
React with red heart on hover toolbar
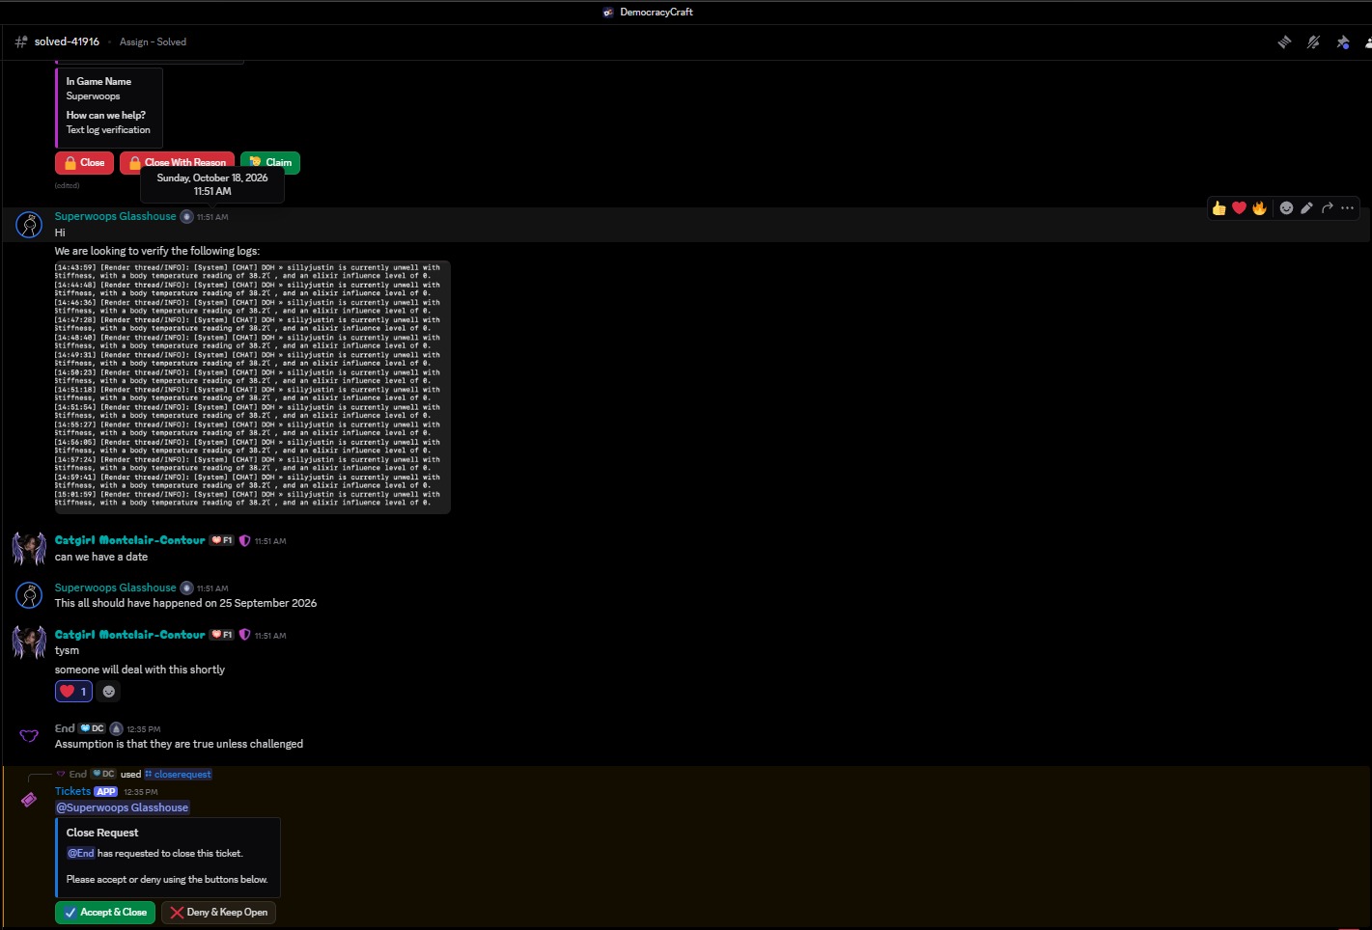coord(1239,207)
